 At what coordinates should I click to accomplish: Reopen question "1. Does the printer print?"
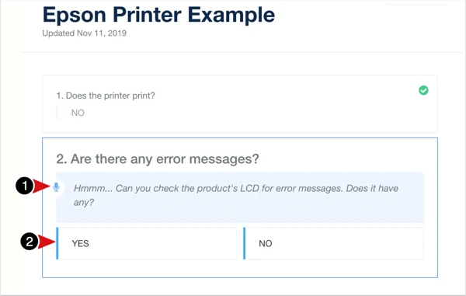[x=106, y=96]
